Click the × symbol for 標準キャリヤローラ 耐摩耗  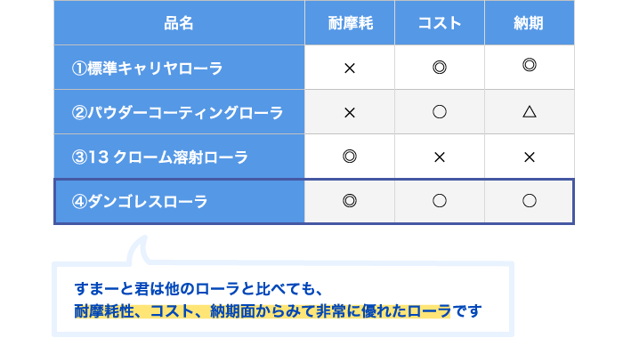(x=350, y=68)
